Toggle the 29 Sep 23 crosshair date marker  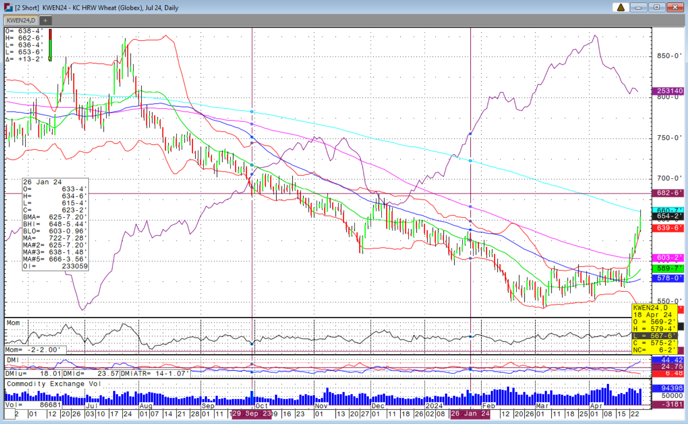[x=251, y=414]
